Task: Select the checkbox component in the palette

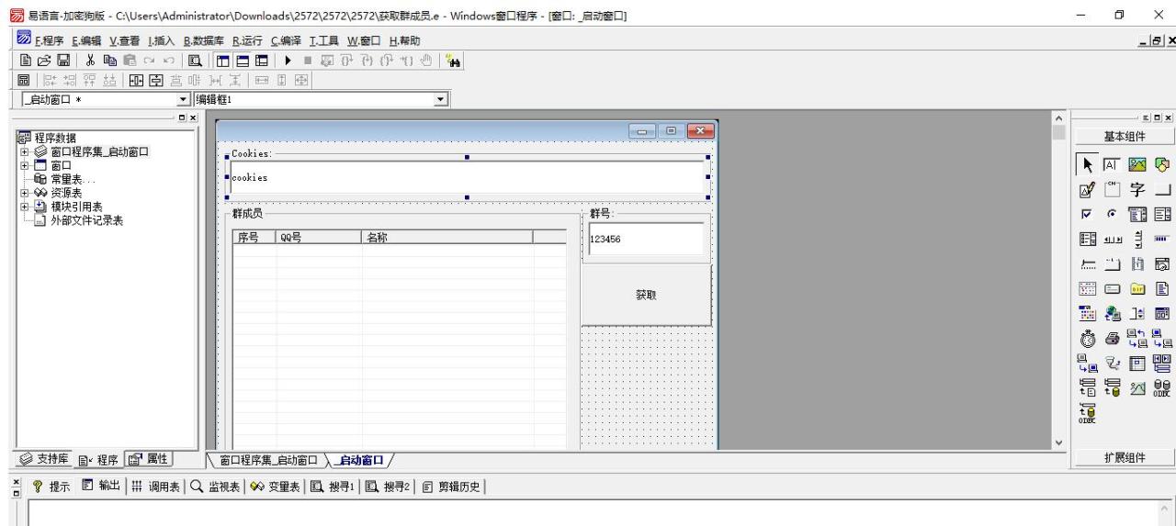Action: click(x=1089, y=216)
